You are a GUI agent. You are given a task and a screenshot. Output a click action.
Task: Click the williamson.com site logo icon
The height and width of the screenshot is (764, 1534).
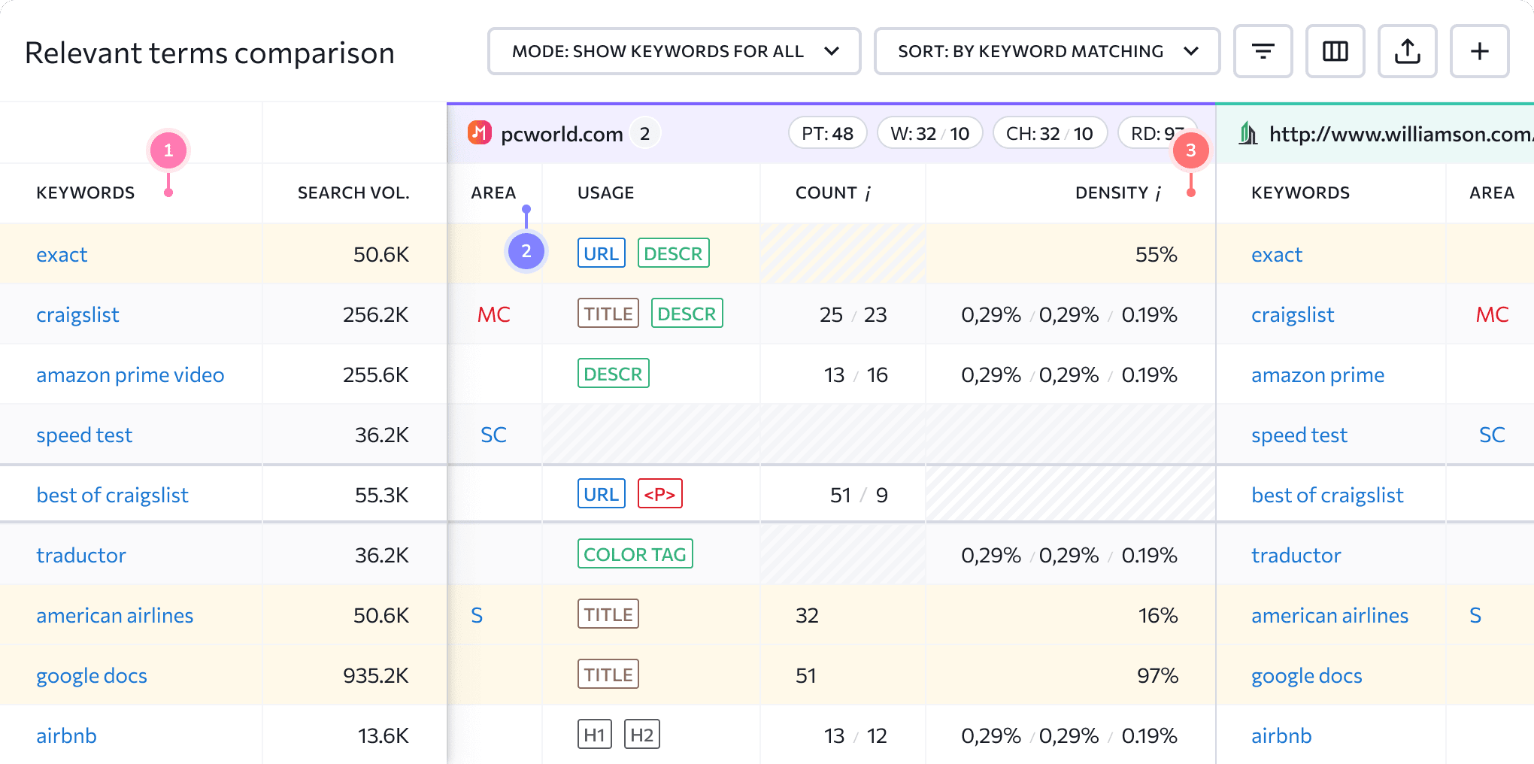(1248, 133)
